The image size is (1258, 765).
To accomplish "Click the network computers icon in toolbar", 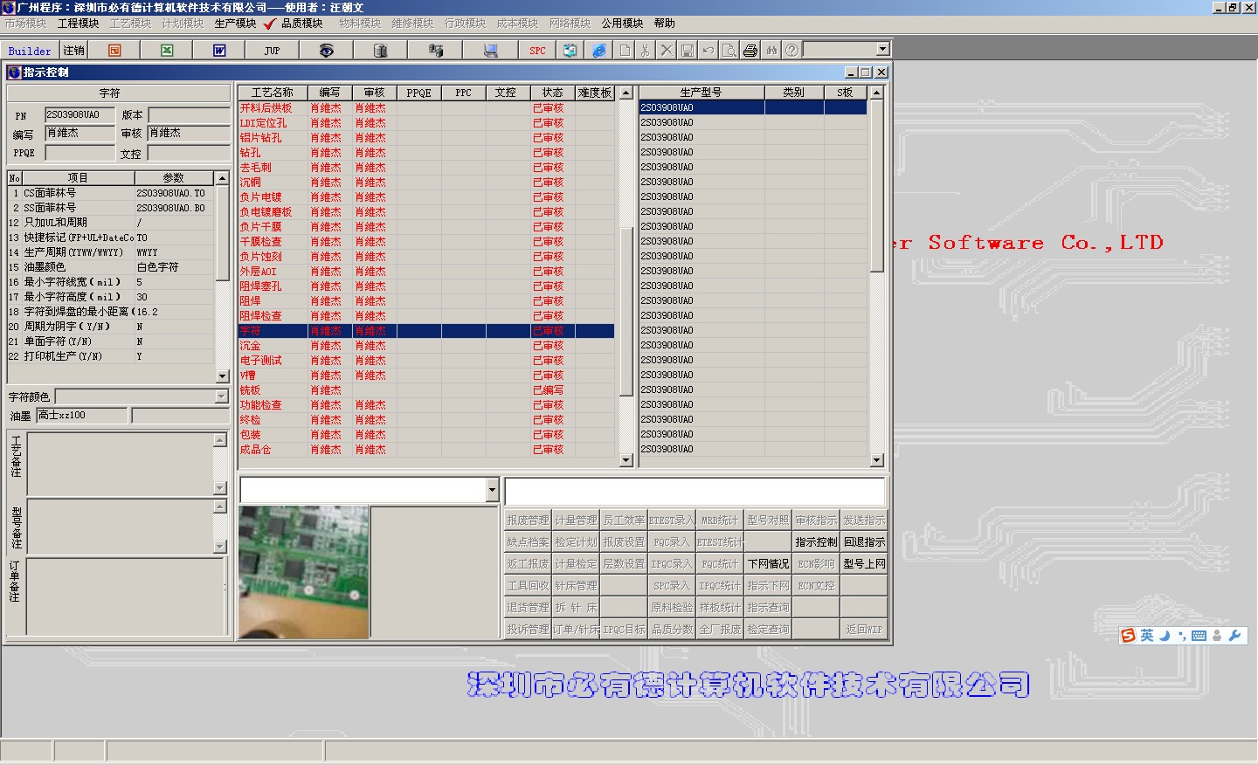I will click(x=435, y=51).
